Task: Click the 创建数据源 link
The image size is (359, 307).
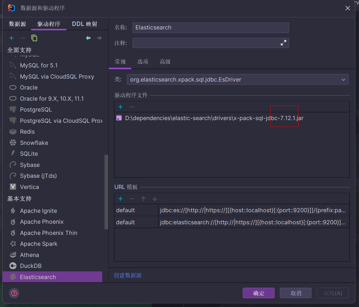Action: click(x=128, y=276)
